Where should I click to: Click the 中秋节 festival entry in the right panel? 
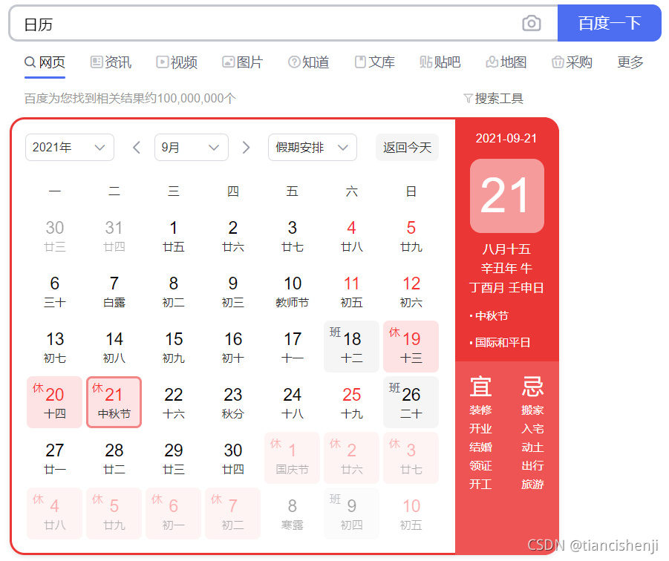pyautogui.click(x=492, y=316)
